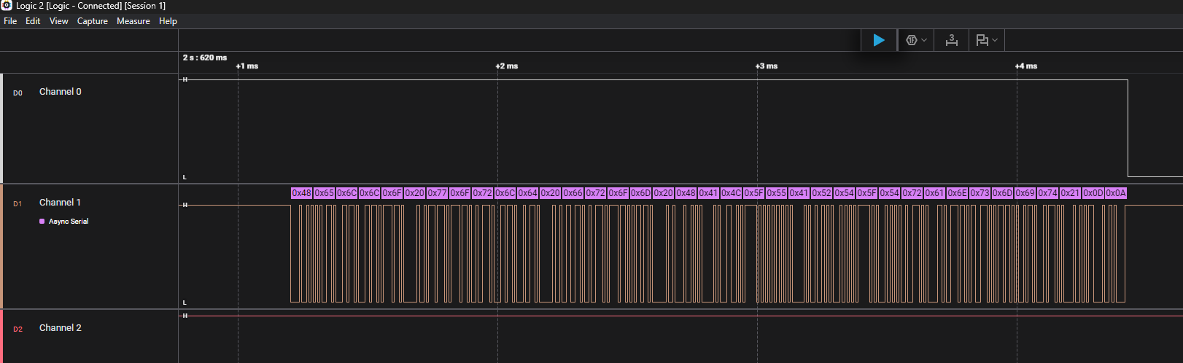1183x363 pixels.
Task: Select the decoded 0x74 byte box
Action: [x=1048, y=193]
